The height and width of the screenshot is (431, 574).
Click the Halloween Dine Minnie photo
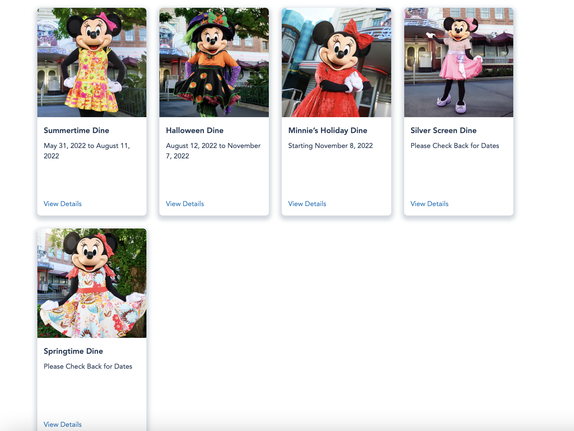[x=214, y=62]
